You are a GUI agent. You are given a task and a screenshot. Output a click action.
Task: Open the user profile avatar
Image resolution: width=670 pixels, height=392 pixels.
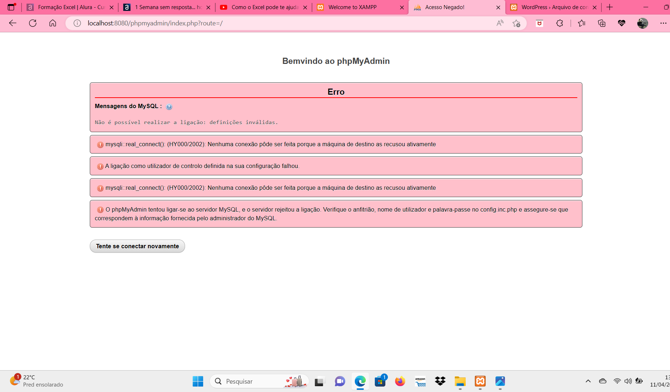(643, 23)
